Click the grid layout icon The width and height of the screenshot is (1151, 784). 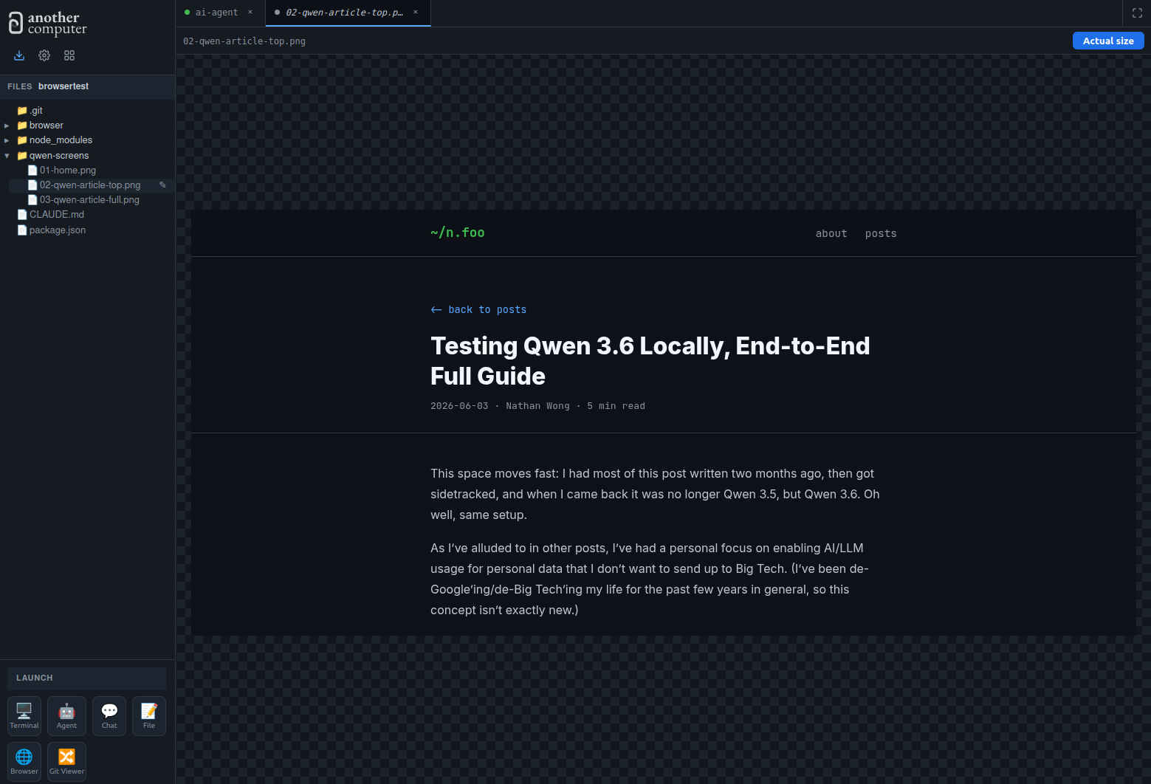click(69, 55)
